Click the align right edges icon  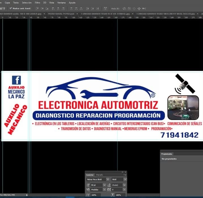[63, 9]
